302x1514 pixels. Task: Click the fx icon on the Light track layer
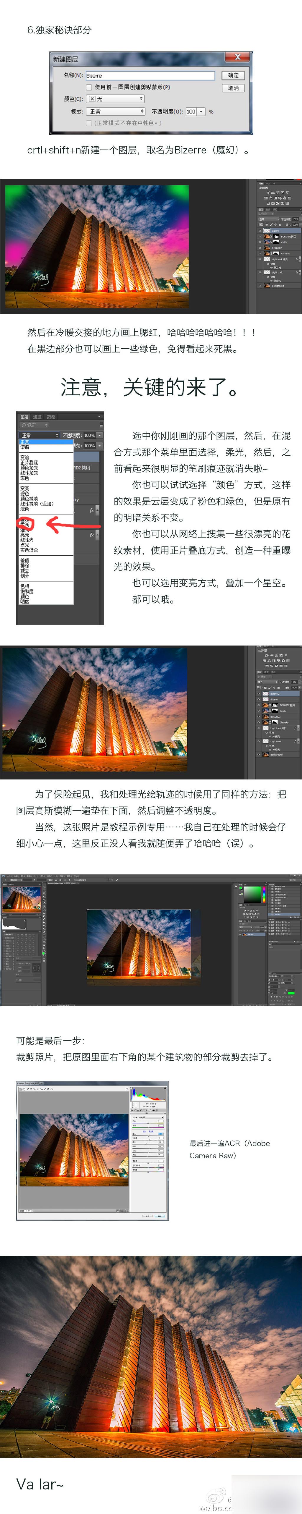297,273
